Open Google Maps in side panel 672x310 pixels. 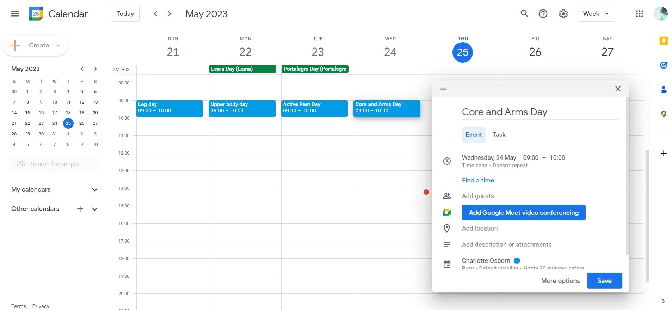664,114
